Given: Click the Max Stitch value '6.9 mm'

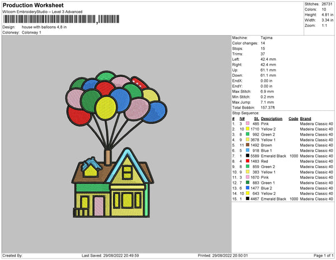Looking at the screenshot, I should click(267, 91).
